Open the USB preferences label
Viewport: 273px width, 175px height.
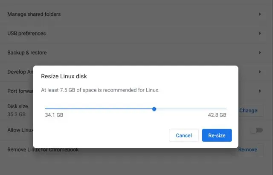[x=26, y=33]
